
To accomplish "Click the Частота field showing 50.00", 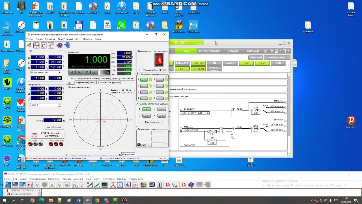I will [x=53, y=120].
